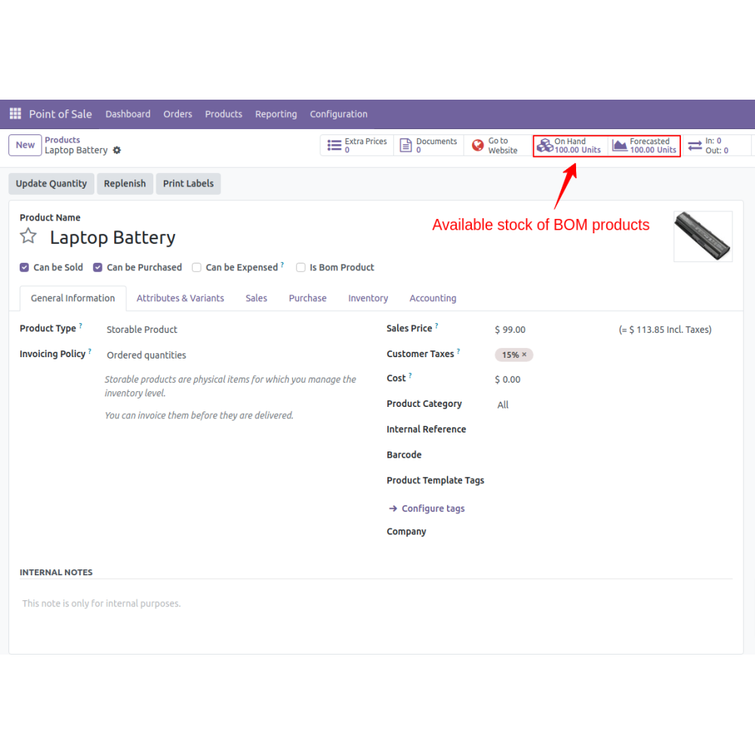The width and height of the screenshot is (755, 755).
Task: Click the Cost help question mark
Action: point(410,375)
